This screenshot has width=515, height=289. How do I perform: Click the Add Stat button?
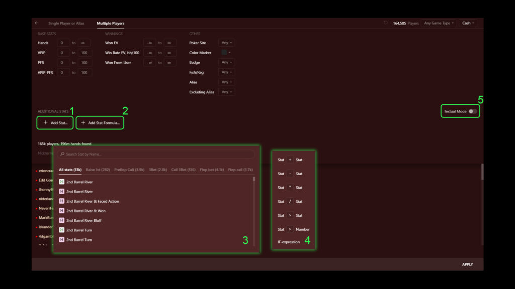(55, 123)
